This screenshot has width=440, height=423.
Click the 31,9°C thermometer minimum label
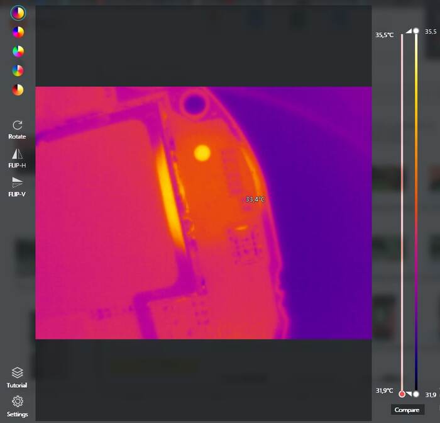pyautogui.click(x=384, y=391)
